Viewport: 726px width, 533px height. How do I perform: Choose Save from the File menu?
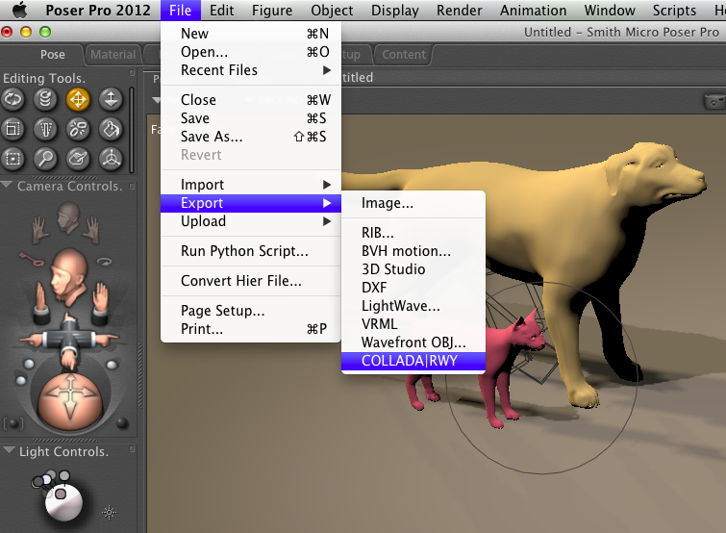click(x=251, y=118)
